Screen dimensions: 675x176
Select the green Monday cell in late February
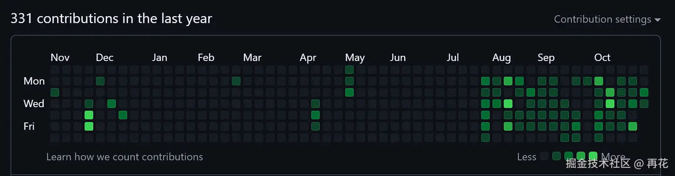(x=236, y=81)
